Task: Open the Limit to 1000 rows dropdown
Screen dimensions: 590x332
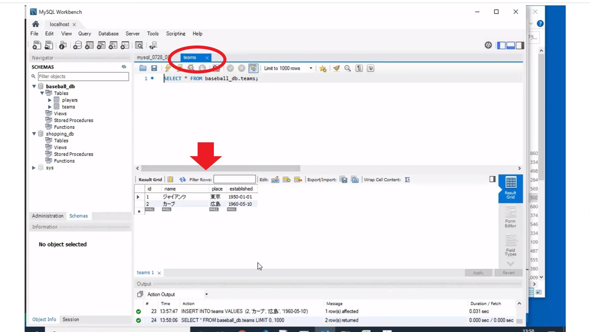Action: pyautogui.click(x=311, y=68)
